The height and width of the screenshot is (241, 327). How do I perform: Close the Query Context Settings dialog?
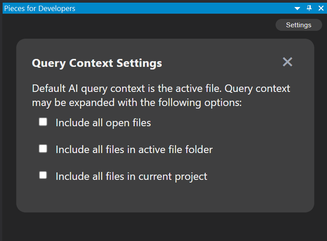coord(287,62)
